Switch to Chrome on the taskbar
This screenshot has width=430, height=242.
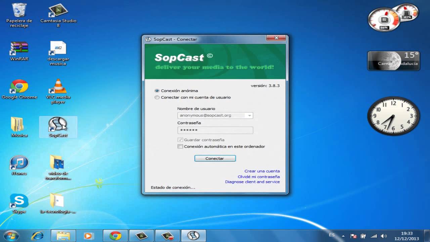click(x=115, y=236)
